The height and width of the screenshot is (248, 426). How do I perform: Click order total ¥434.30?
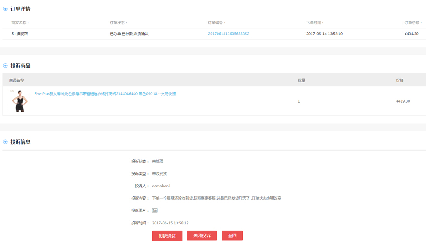(x=411, y=34)
